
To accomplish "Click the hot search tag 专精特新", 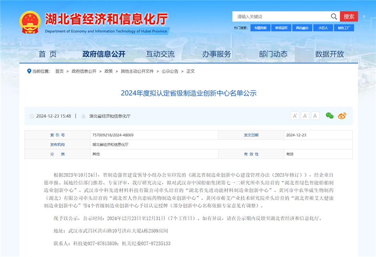I will (260, 28).
